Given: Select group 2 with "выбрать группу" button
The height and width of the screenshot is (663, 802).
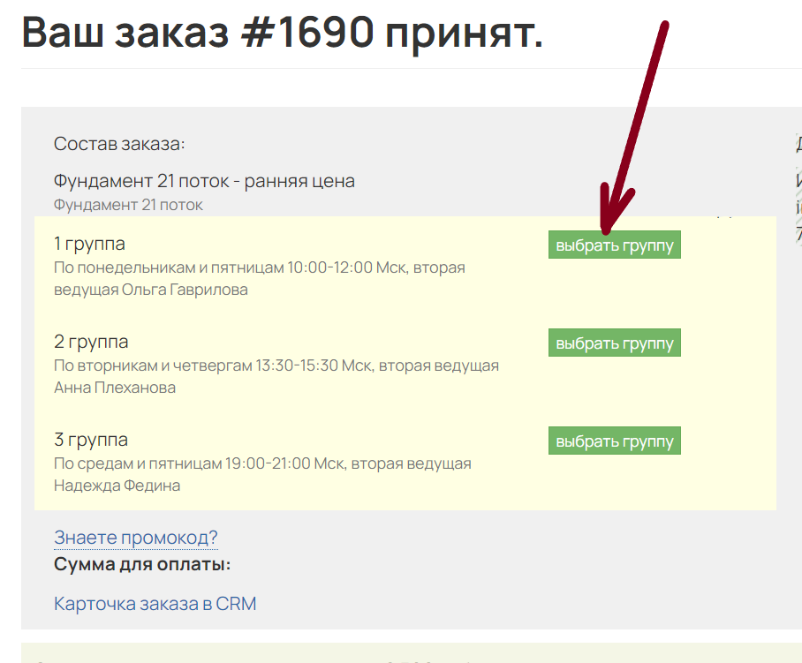Looking at the screenshot, I should click(x=614, y=343).
